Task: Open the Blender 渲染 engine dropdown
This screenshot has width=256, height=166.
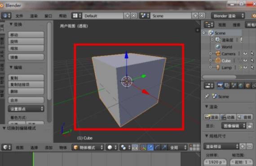Action: pyautogui.click(x=228, y=16)
